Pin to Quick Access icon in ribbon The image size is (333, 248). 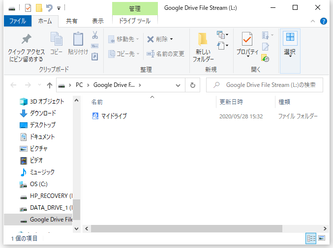point(27,39)
